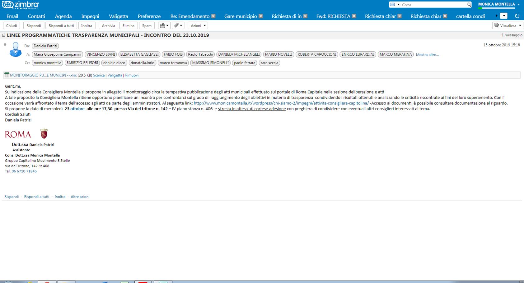Open the Visualizza dropdown arrow
524x283 pixels.
tap(520, 25)
